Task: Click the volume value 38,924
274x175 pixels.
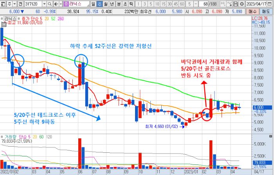Action: coord(73,12)
